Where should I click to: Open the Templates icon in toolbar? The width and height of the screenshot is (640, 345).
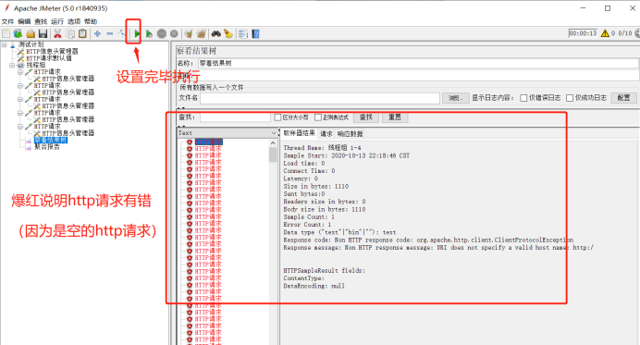(18, 33)
